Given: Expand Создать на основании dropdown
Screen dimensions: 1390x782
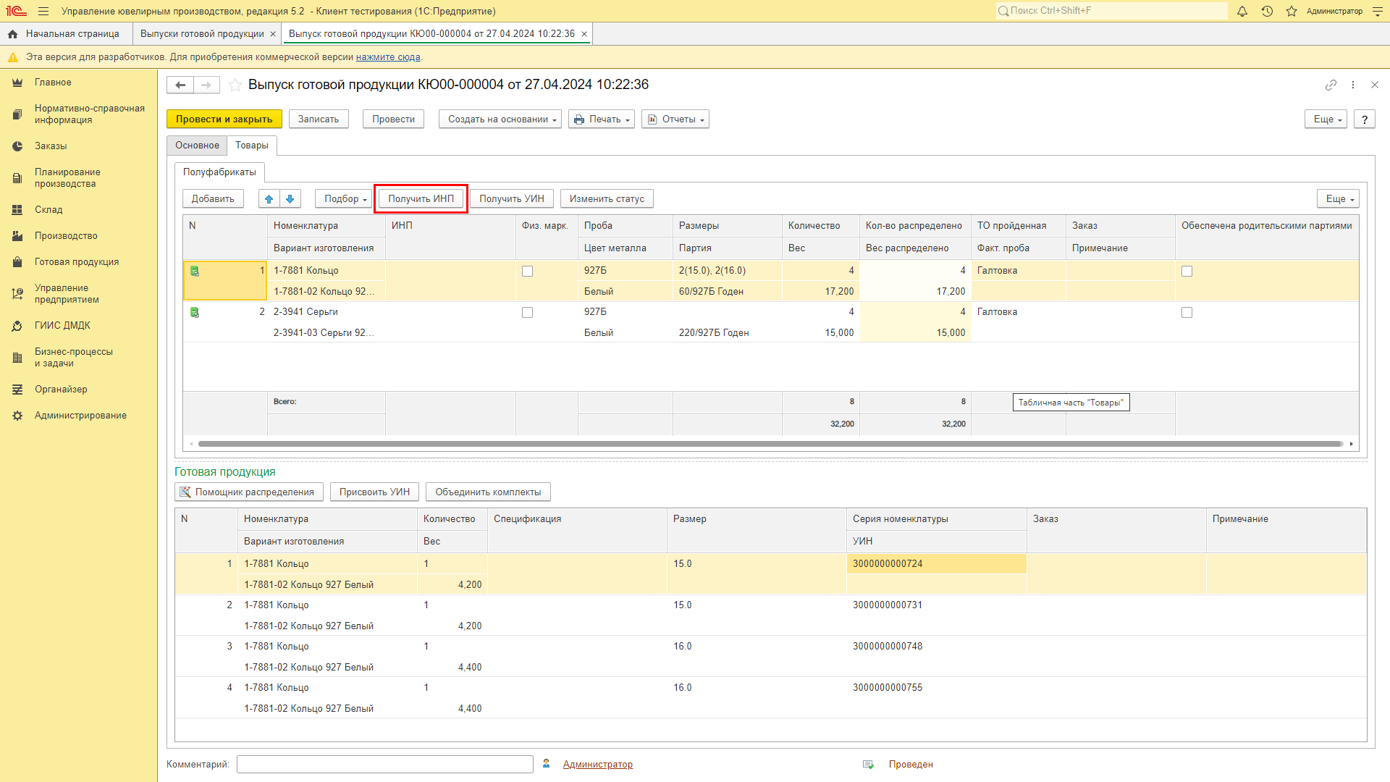Looking at the screenshot, I should pyautogui.click(x=500, y=119).
